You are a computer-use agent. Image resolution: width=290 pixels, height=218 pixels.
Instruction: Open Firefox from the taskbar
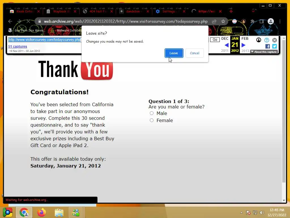pos(41,212)
